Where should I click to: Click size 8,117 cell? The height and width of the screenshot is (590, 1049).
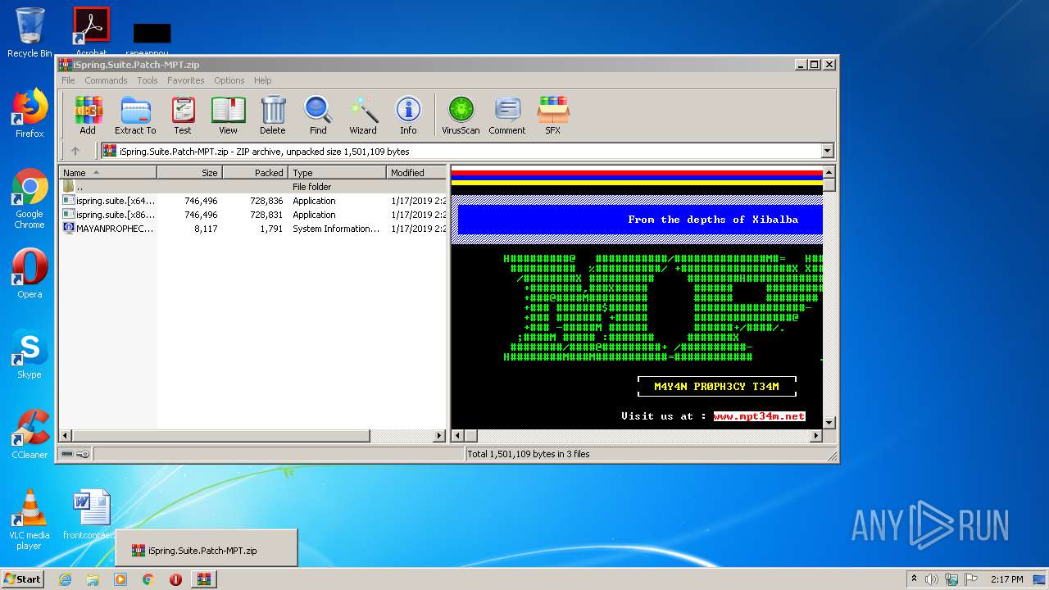[x=206, y=229]
